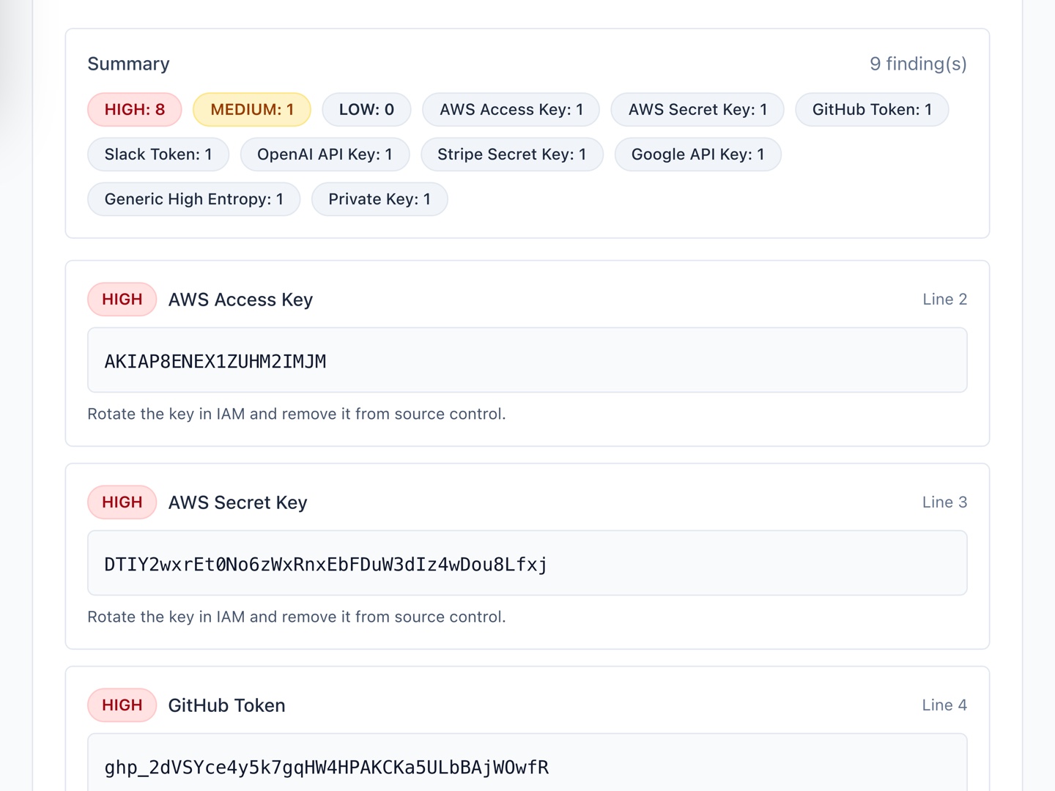
Task: Click the 9 finding(s) count
Action: point(918,64)
